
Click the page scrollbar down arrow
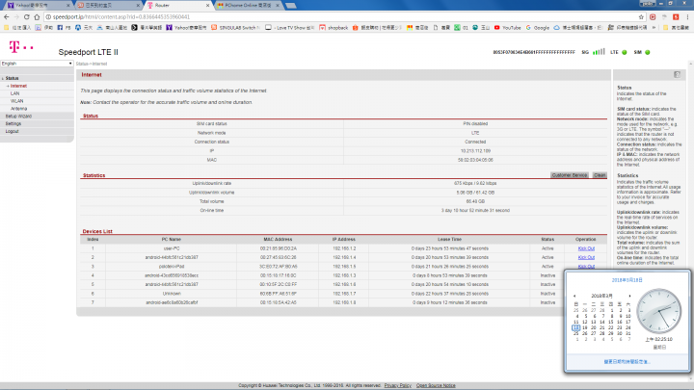(x=691, y=379)
